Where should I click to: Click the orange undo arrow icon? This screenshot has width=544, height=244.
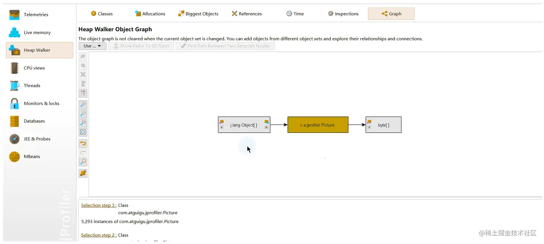tap(83, 143)
